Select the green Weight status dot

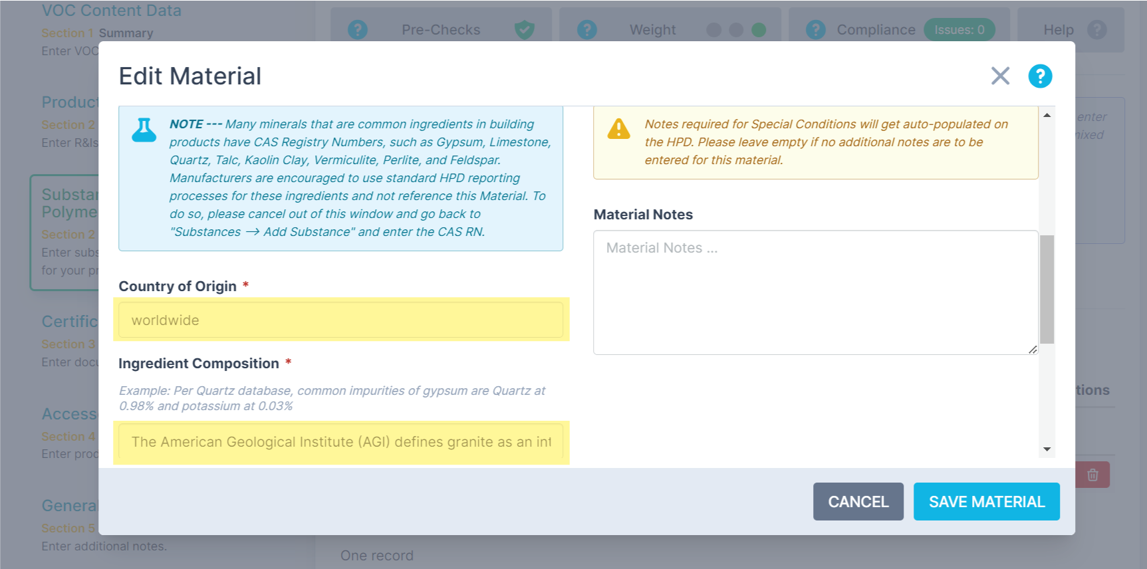coord(758,30)
